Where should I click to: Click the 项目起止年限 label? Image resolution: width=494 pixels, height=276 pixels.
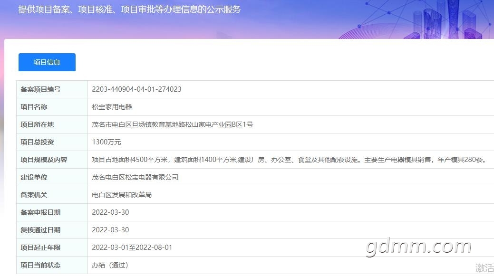pos(40,247)
